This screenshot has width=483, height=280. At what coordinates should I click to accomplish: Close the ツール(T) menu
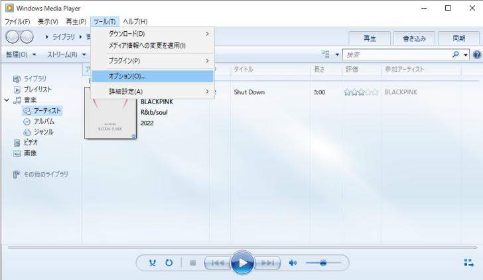[x=105, y=21]
